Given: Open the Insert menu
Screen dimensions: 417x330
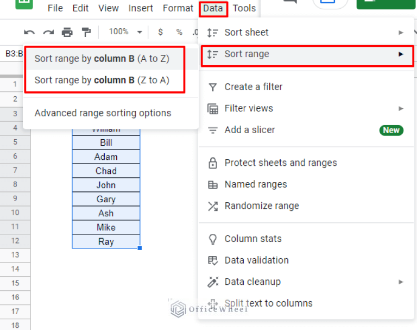Looking at the screenshot, I should coord(141,8).
